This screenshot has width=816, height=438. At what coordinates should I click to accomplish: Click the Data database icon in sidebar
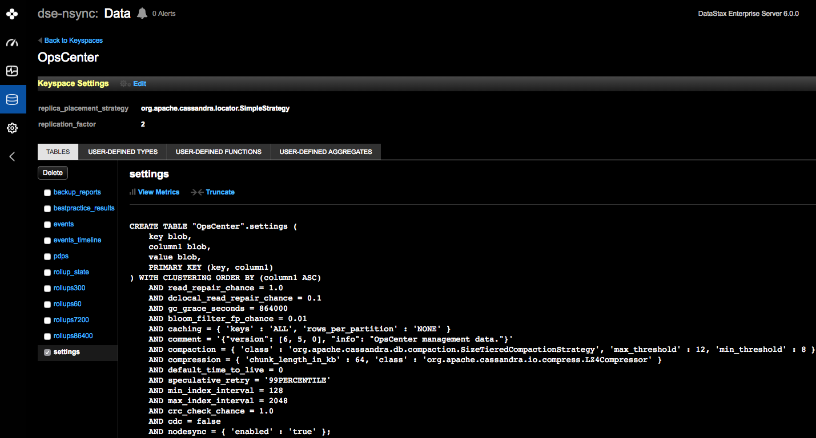[12, 99]
